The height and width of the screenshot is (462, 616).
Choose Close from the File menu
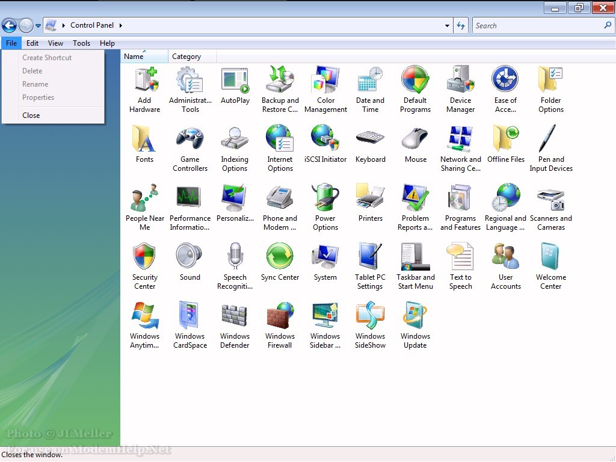[x=31, y=115]
